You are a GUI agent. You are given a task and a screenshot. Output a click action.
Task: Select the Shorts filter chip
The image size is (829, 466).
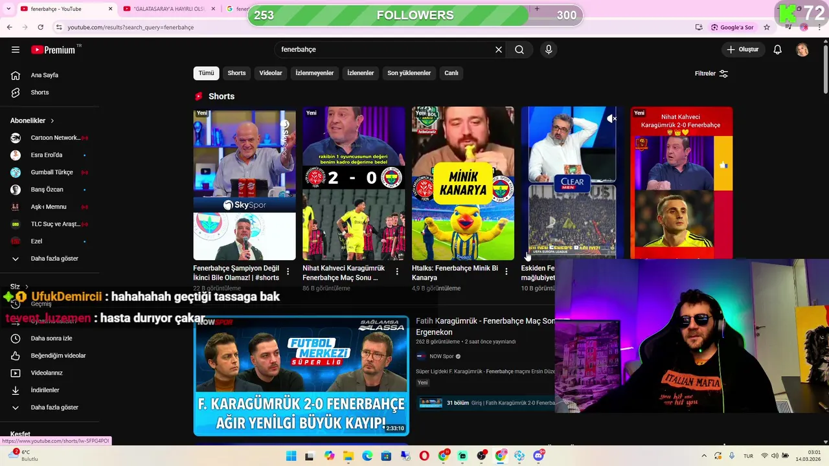(236, 73)
